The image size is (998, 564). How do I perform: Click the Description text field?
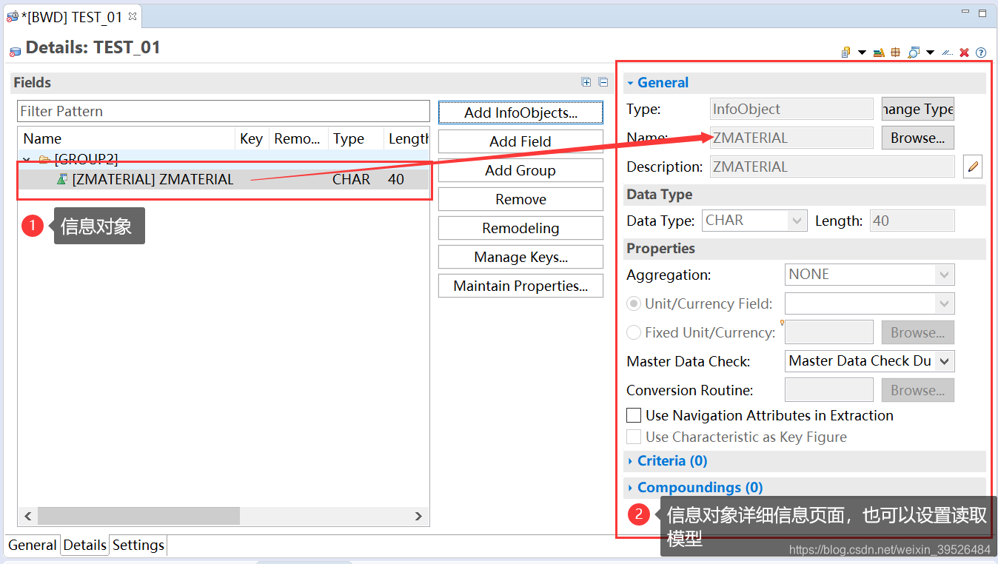click(832, 167)
